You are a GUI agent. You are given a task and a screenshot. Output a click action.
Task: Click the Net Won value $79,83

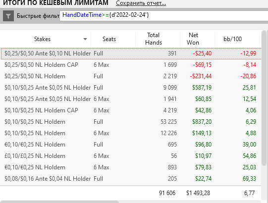204,167
